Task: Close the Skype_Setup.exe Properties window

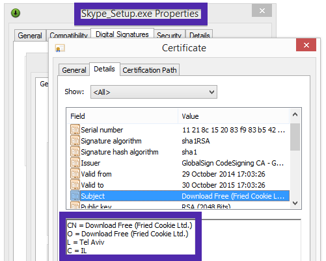Action: (x=262, y=10)
